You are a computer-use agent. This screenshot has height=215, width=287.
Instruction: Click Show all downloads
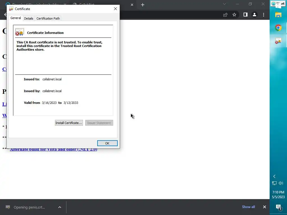click(248, 207)
